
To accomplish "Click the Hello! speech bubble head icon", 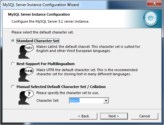I will point(26,52).
